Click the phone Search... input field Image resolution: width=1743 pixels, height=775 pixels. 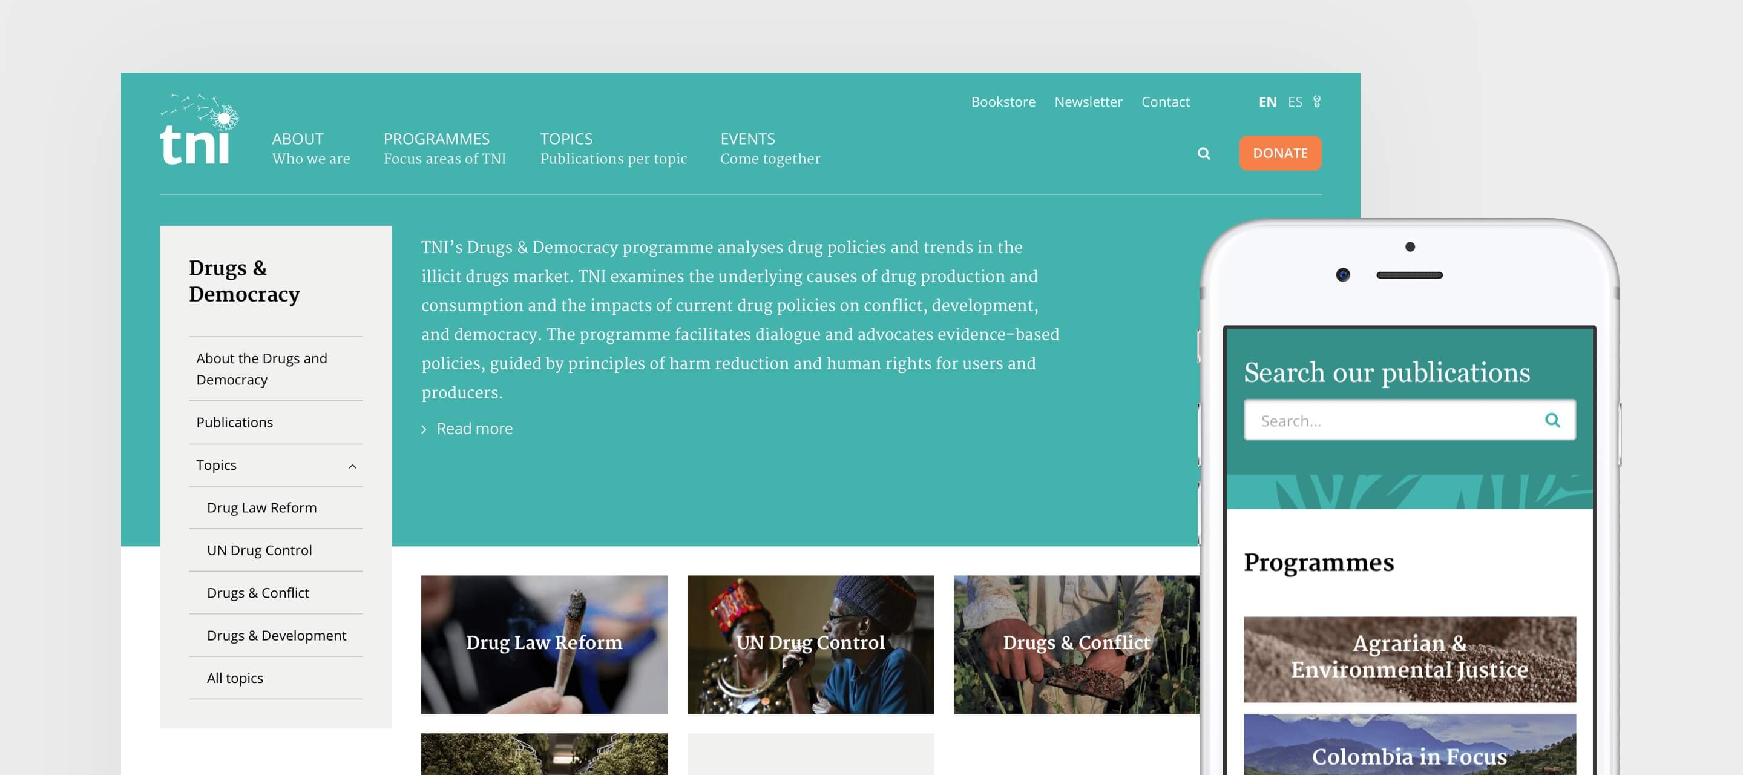tap(1410, 420)
